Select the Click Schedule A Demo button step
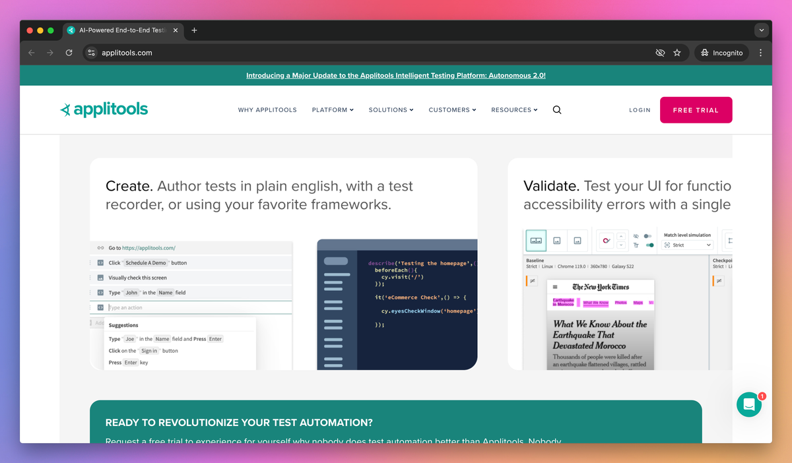 coord(191,262)
